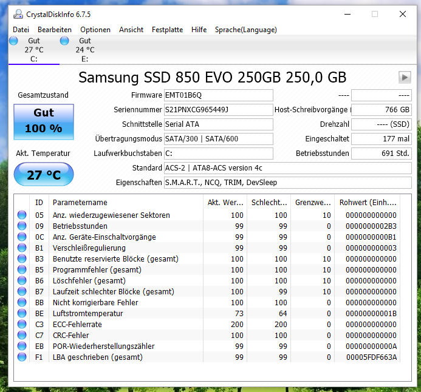Image resolution: width=421 pixels, height=392 pixels.
Task: Click raw value 00000000001B
Action: click(x=371, y=314)
